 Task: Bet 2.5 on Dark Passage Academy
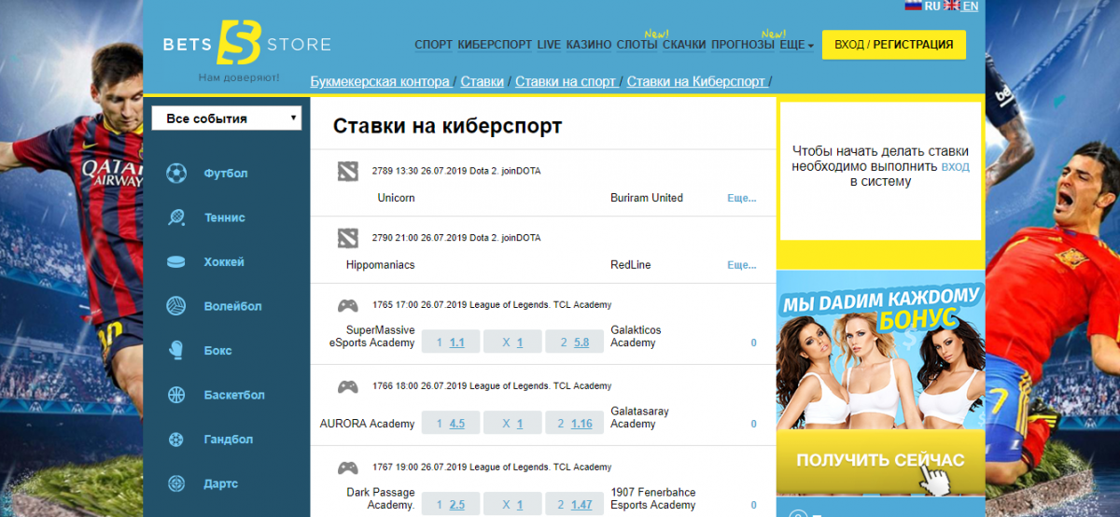click(x=450, y=505)
